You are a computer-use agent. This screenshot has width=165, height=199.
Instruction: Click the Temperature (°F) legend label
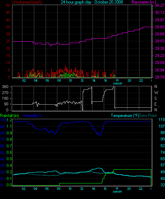click(x=125, y=116)
